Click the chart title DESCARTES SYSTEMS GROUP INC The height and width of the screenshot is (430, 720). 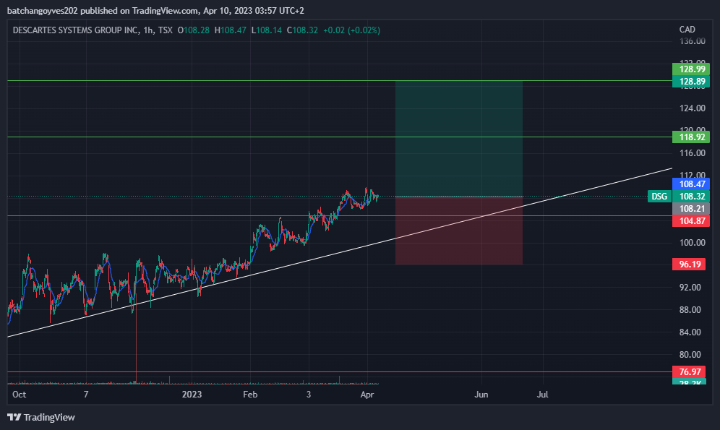pyautogui.click(x=75, y=30)
